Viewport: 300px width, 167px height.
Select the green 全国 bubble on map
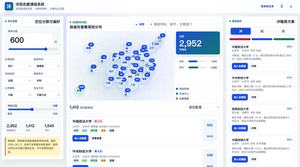(79, 90)
